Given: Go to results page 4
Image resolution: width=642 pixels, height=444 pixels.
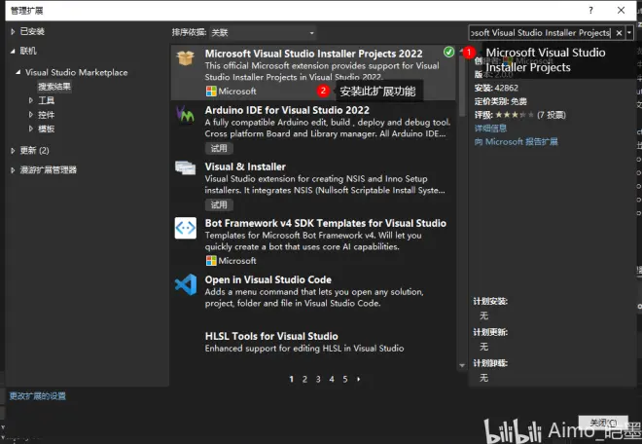Looking at the screenshot, I should 332,379.
